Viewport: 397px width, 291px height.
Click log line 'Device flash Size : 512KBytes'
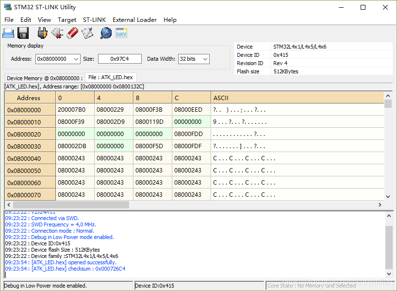pos(52,250)
